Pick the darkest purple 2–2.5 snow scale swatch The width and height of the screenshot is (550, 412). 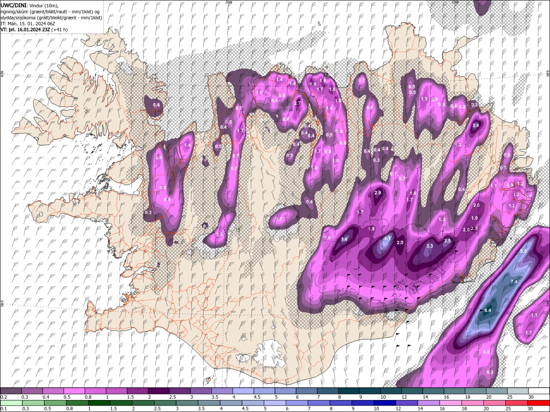158,391
